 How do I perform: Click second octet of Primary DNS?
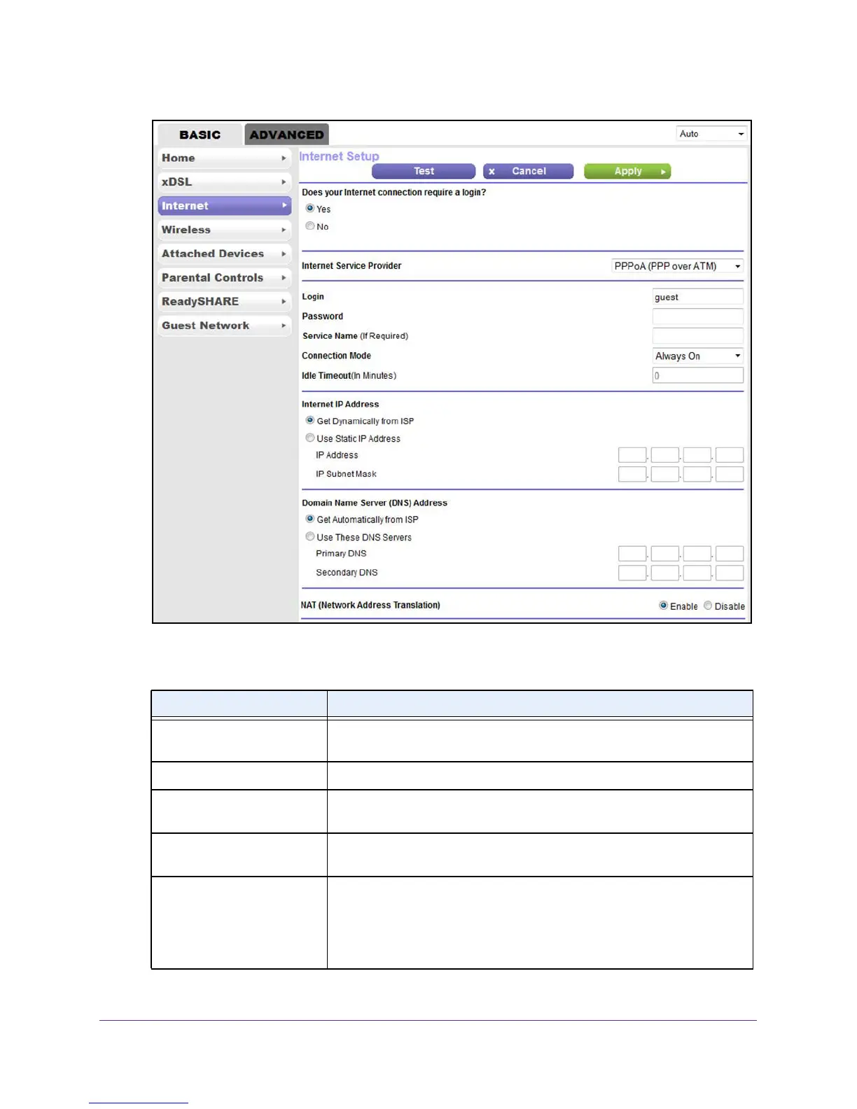click(x=665, y=554)
